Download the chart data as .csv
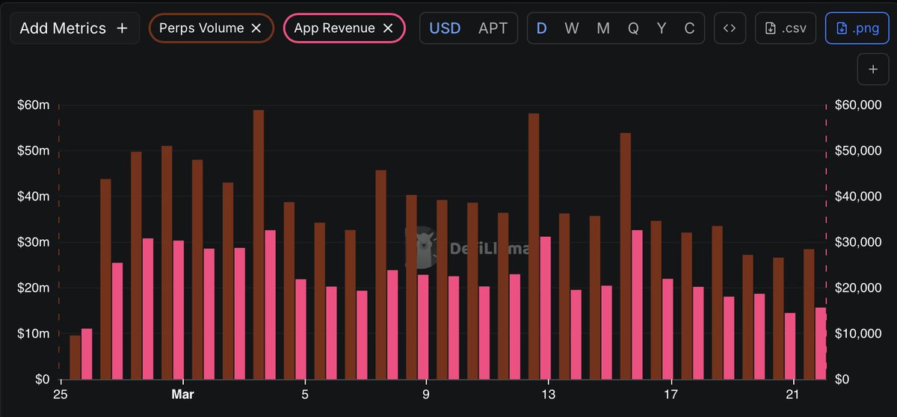Viewport: 897px width, 417px height. [x=786, y=28]
